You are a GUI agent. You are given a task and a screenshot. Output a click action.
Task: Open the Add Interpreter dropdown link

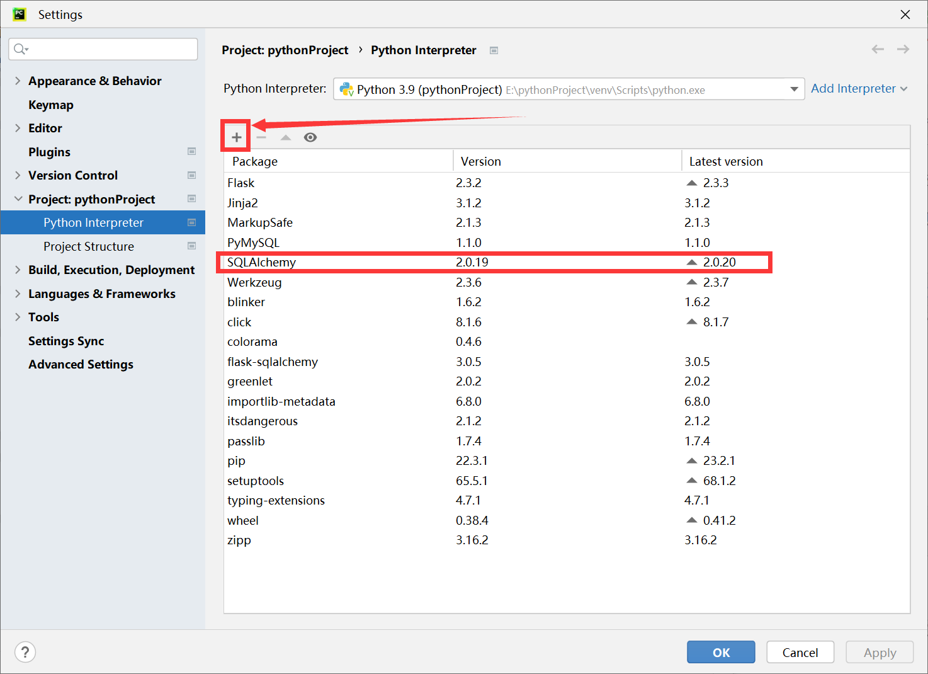point(859,89)
